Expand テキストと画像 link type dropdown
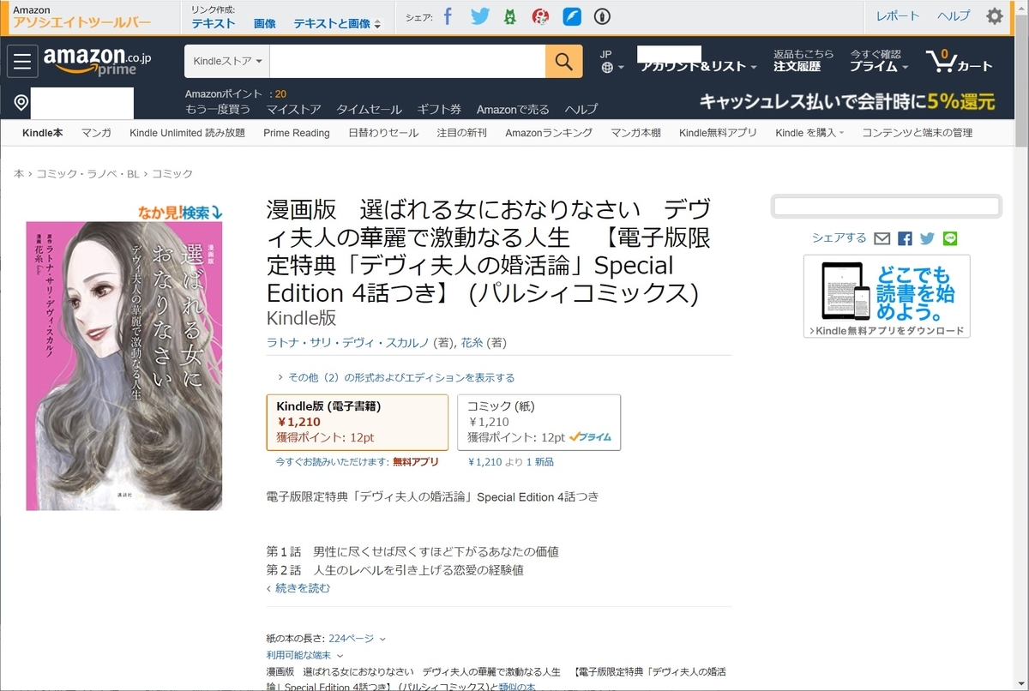This screenshot has height=691, width=1029. click(337, 24)
